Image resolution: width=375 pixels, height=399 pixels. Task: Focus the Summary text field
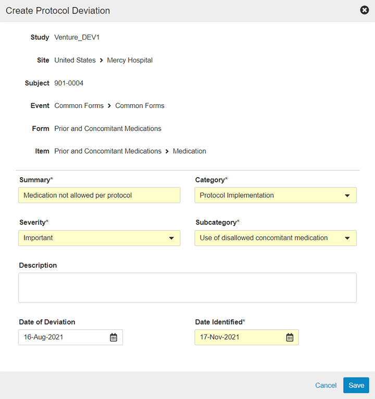coord(99,195)
